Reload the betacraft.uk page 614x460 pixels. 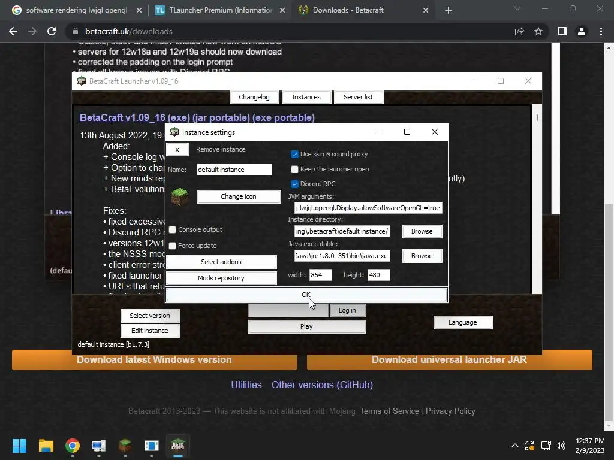pos(52,31)
